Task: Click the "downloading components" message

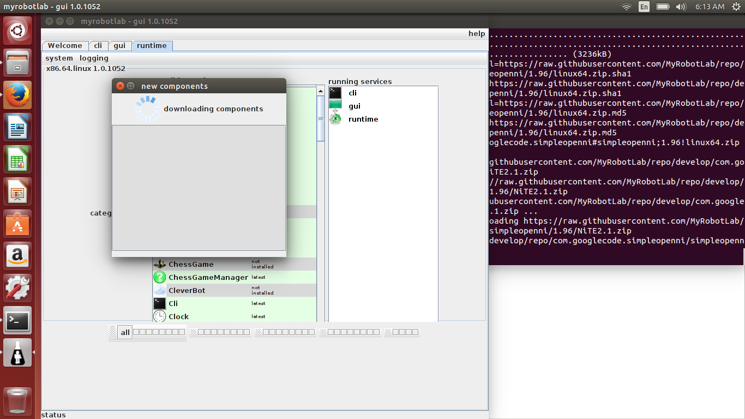Action: click(213, 109)
